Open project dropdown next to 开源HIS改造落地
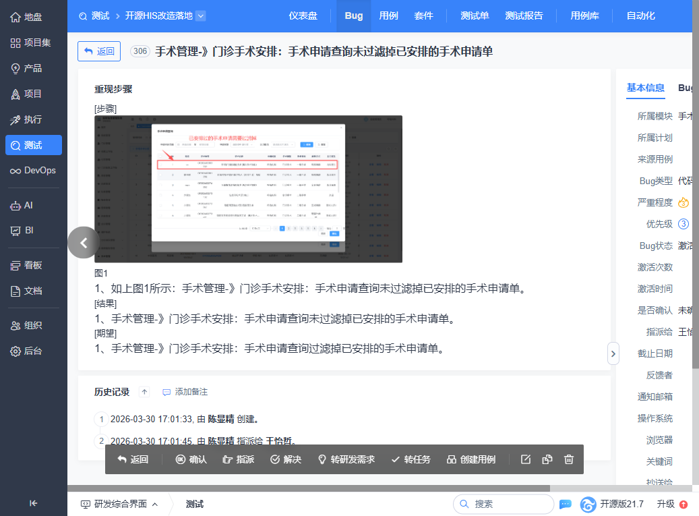The height and width of the screenshot is (516, 699). [200, 16]
